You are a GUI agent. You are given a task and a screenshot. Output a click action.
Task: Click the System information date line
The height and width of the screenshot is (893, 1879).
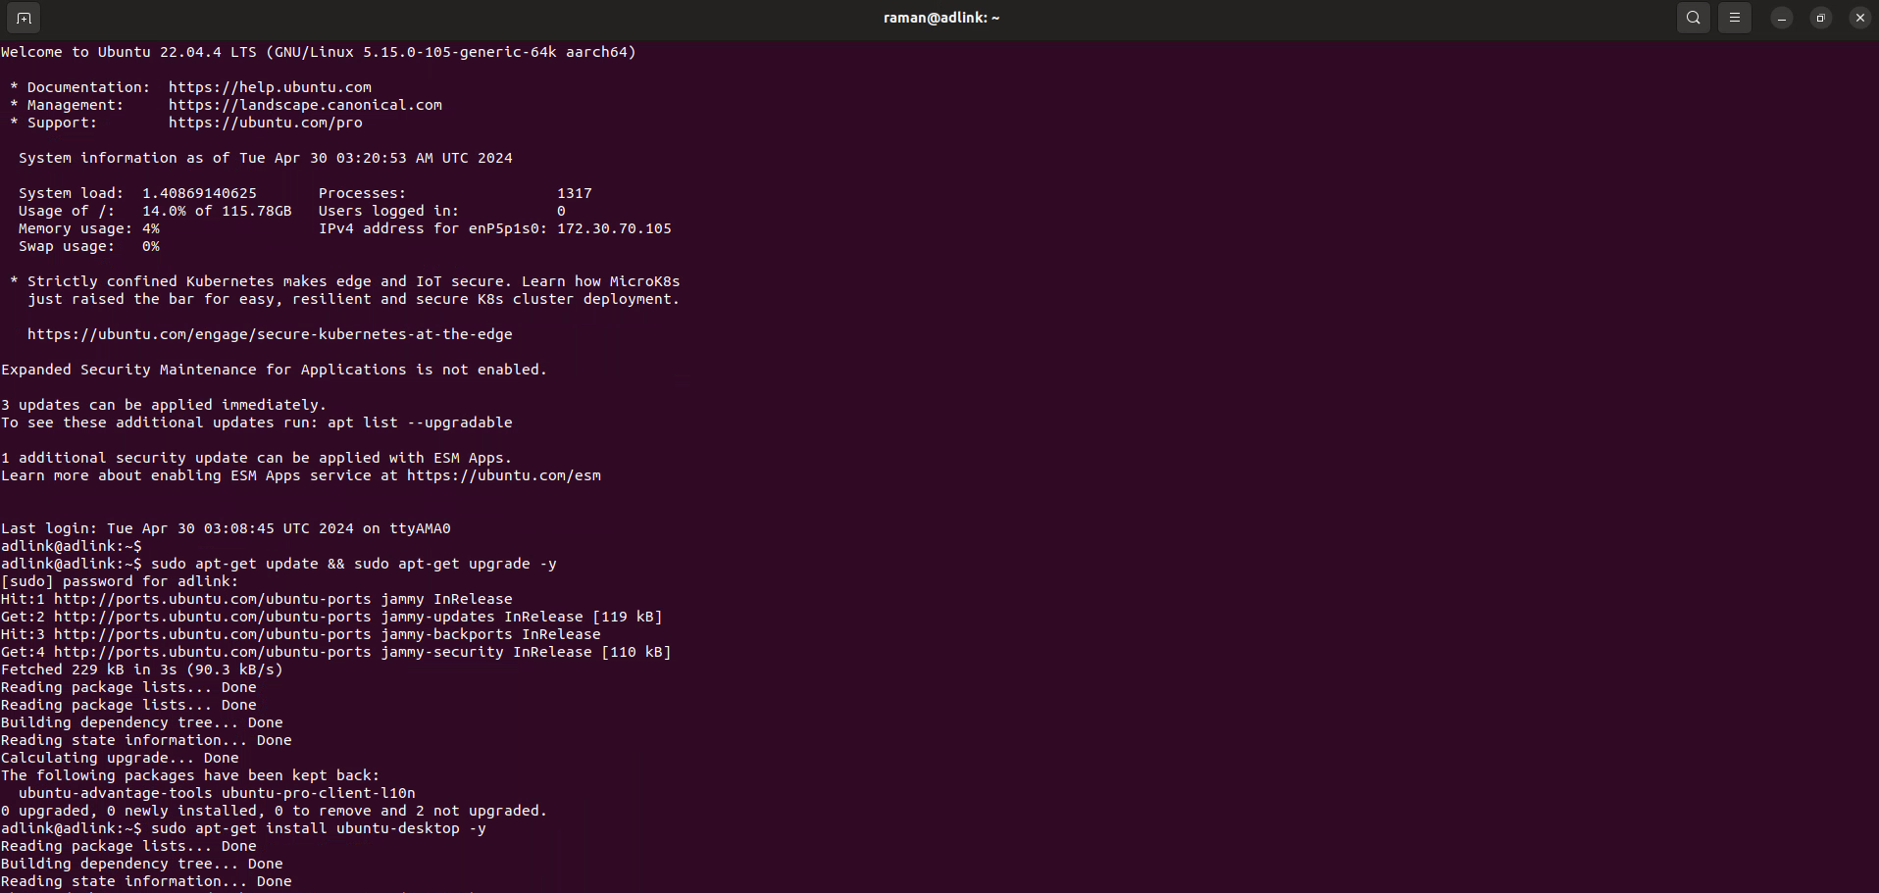(x=266, y=158)
